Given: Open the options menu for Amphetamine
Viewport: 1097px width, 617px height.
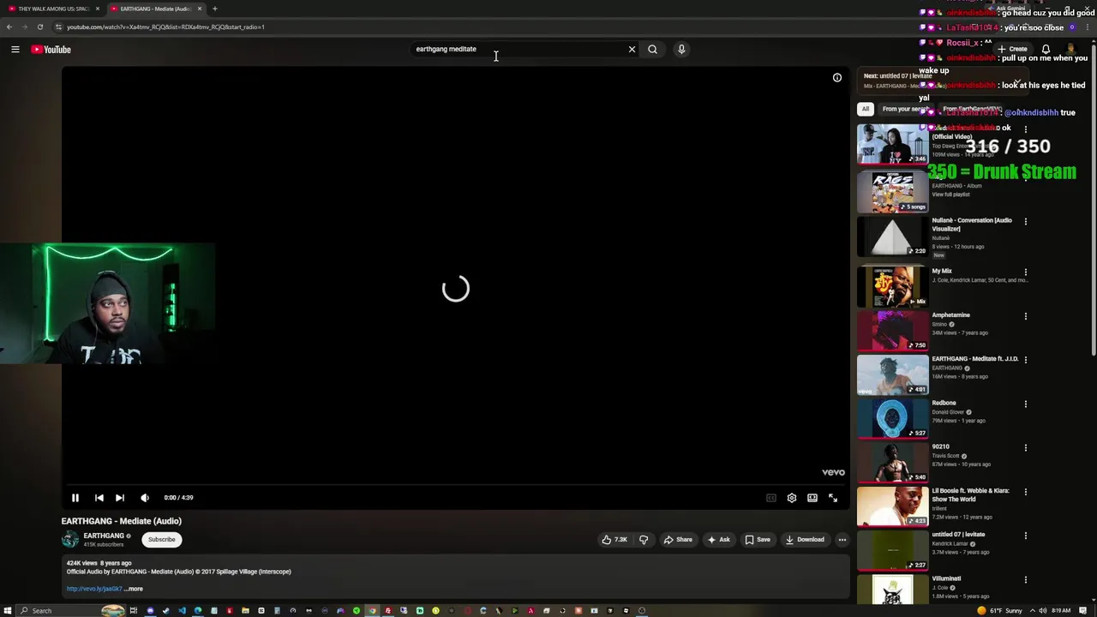Looking at the screenshot, I should coord(1025,315).
